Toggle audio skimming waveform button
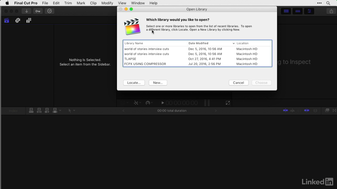The width and height of the screenshot is (337, 189). tap(293, 111)
